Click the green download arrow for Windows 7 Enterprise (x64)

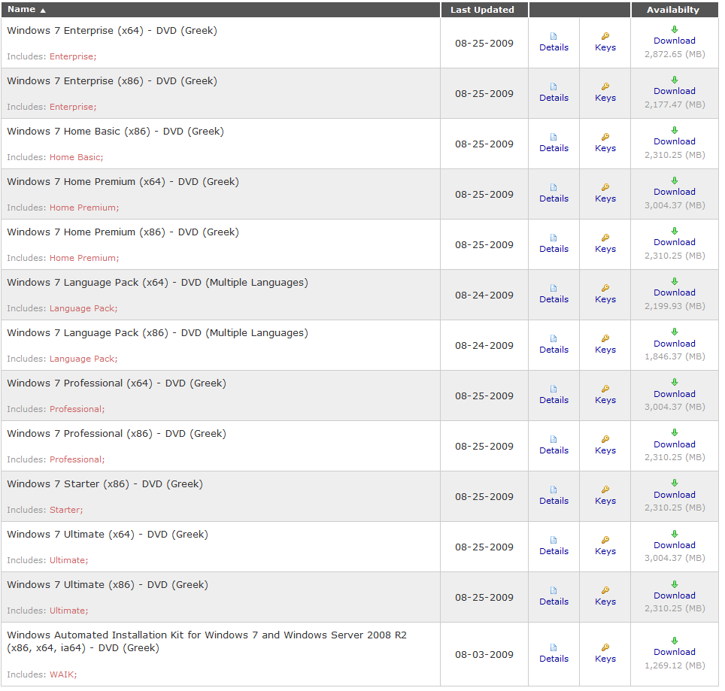(x=675, y=29)
